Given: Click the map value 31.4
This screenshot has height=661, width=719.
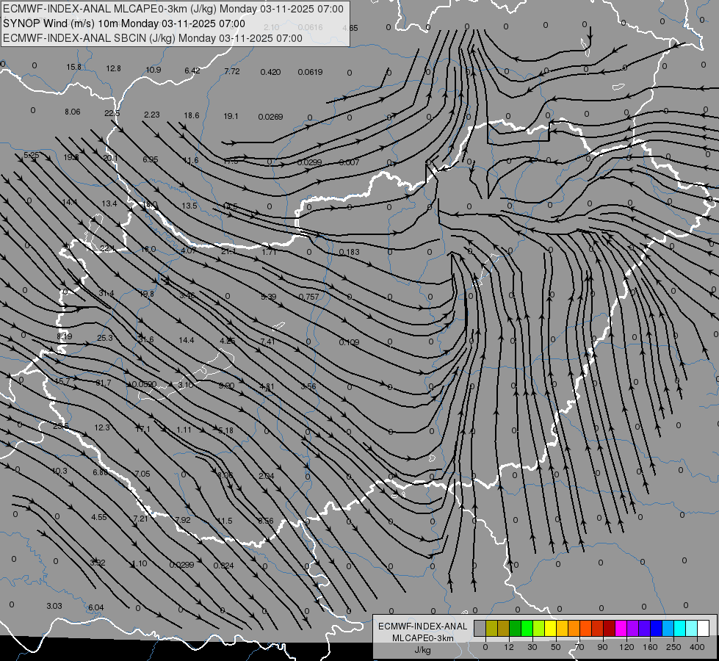Looking at the screenshot, I should click(x=106, y=294).
